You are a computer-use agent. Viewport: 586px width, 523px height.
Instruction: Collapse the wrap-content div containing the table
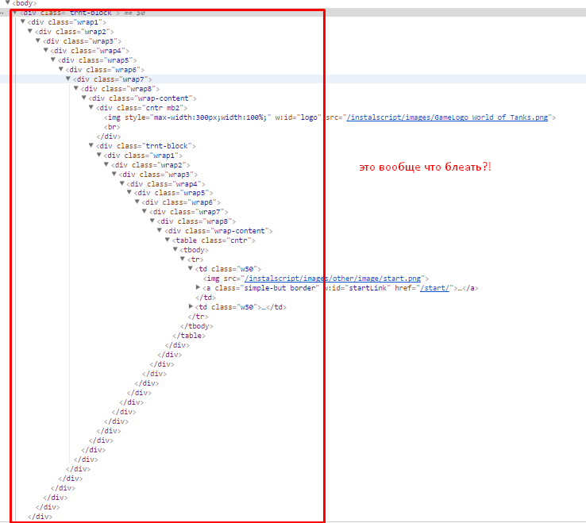point(160,230)
